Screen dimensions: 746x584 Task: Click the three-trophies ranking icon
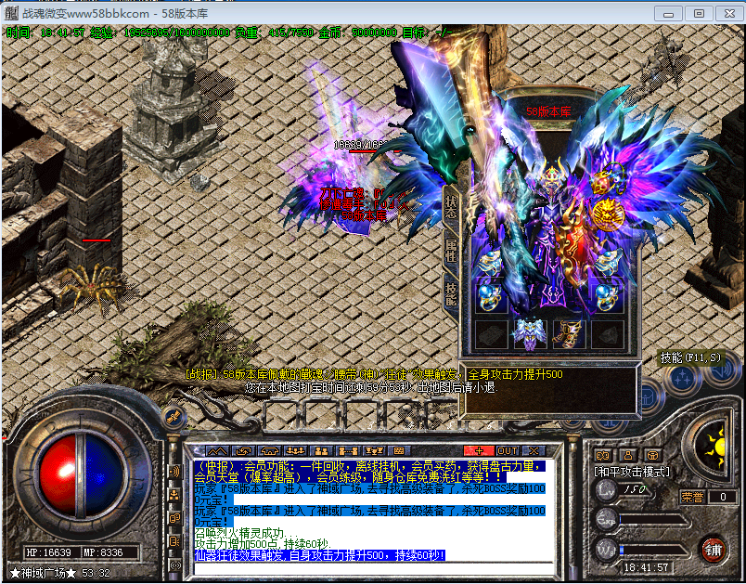click(374, 450)
